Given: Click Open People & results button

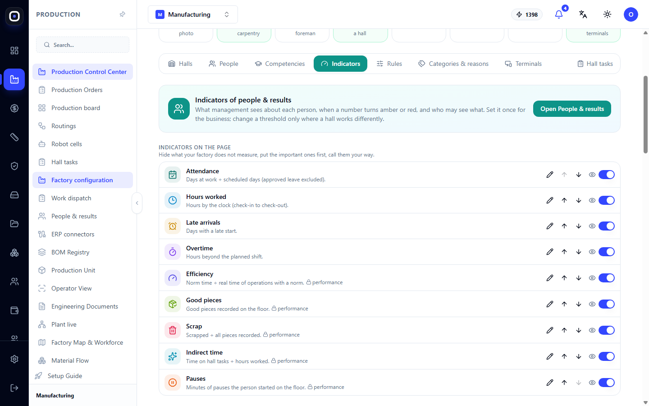Looking at the screenshot, I should pos(572,109).
